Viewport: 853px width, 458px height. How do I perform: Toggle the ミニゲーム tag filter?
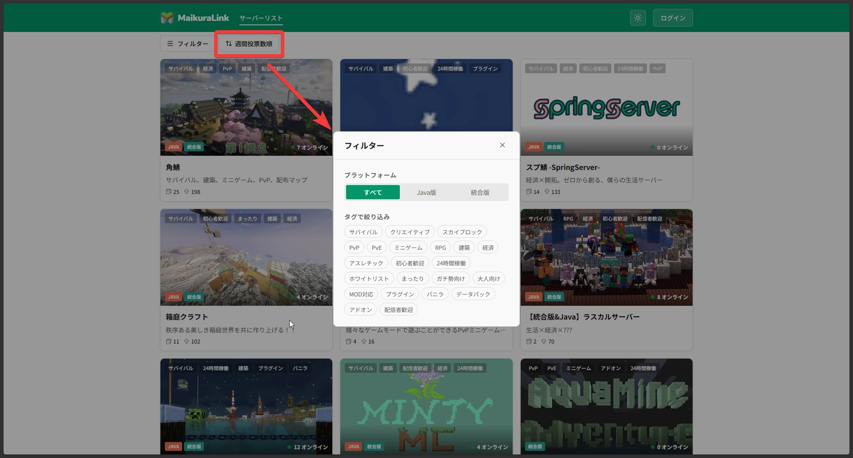coord(408,247)
